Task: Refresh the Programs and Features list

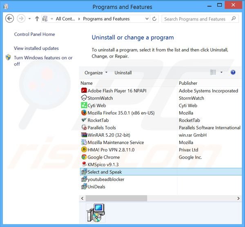Action: (x=154, y=19)
